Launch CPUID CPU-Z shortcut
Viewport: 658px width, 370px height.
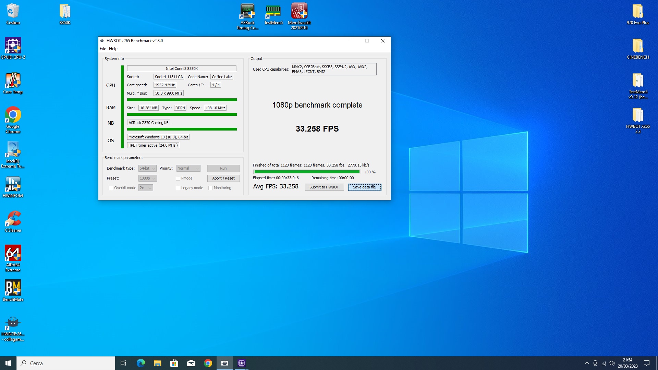(13, 48)
